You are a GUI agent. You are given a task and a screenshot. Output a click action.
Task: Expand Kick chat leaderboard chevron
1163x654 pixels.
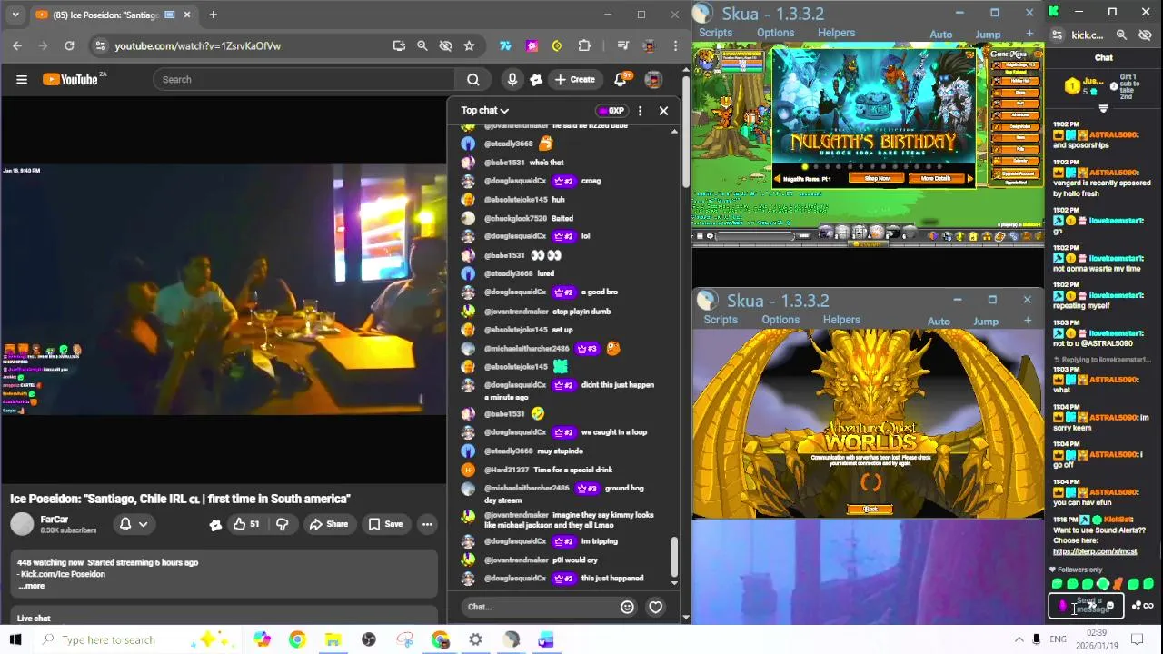[1103, 109]
